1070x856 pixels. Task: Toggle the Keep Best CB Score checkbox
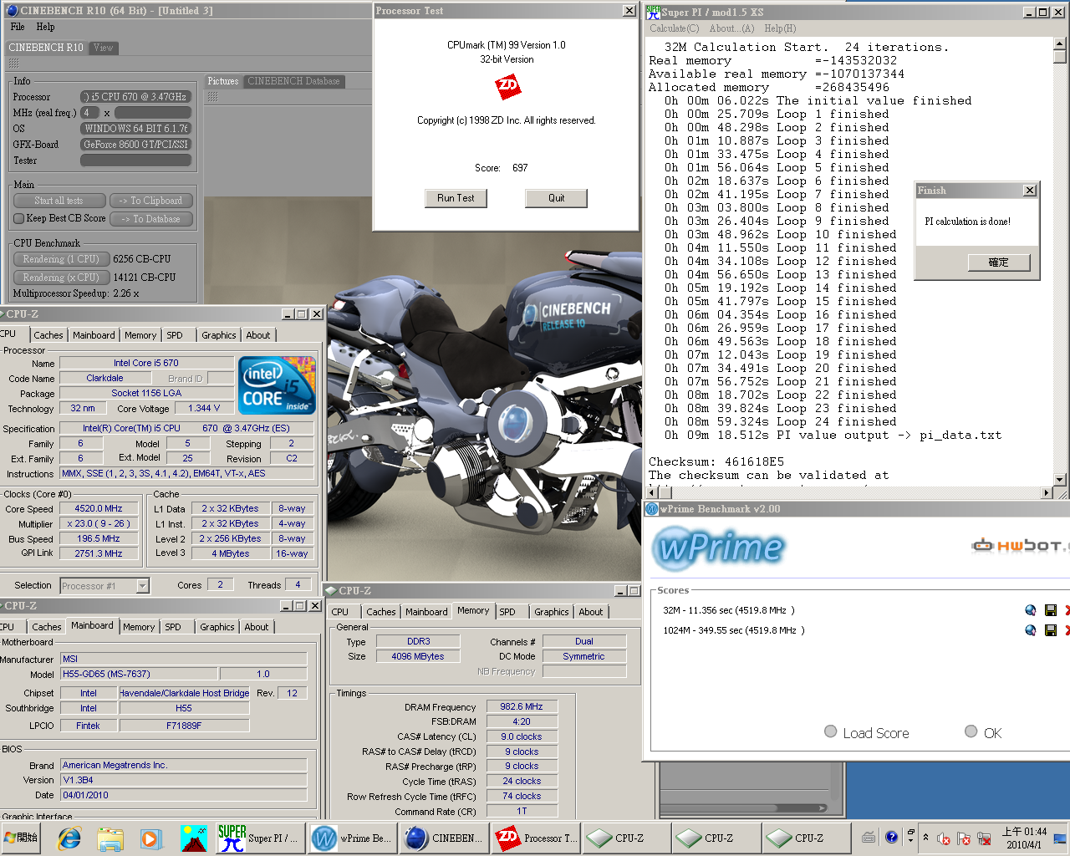tap(19, 218)
